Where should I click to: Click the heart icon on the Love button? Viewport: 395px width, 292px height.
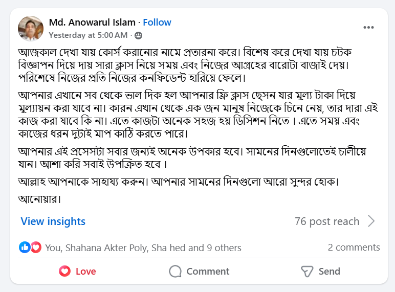(x=64, y=271)
